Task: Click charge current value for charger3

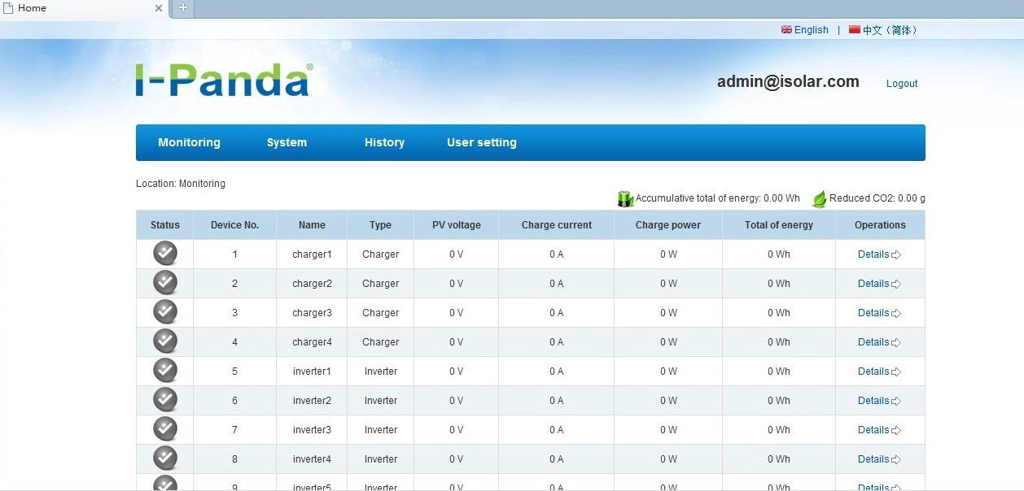Action: click(557, 313)
